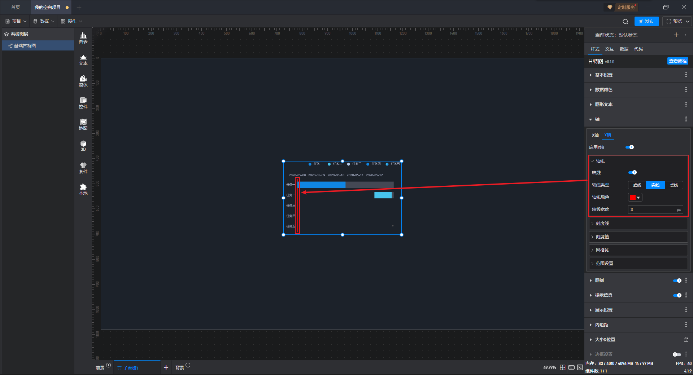Open more options for 数据颜色 section
693x375 pixels.
[x=686, y=89]
